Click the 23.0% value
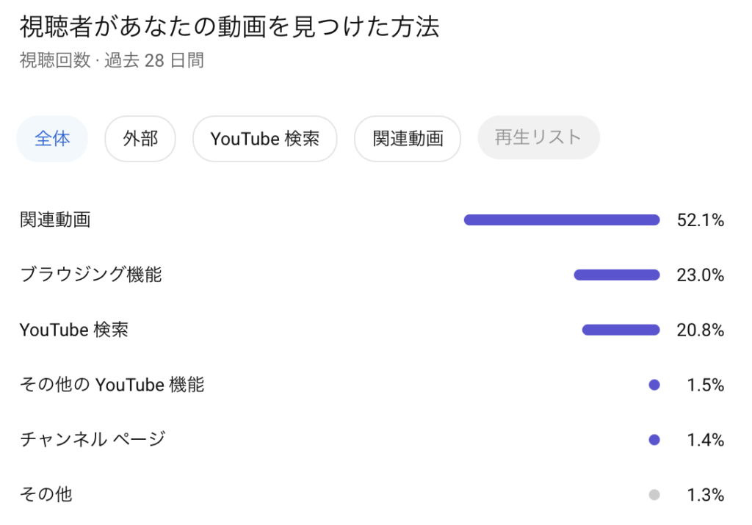Screen dimensions: 752x525 click(x=701, y=275)
